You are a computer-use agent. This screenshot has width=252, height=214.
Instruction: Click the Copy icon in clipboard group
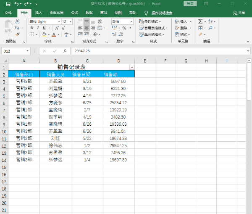(x=17, y=28)
